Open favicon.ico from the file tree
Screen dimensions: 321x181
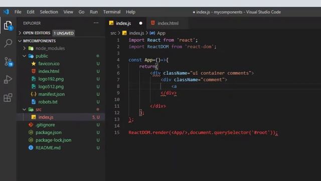point(49,64)
